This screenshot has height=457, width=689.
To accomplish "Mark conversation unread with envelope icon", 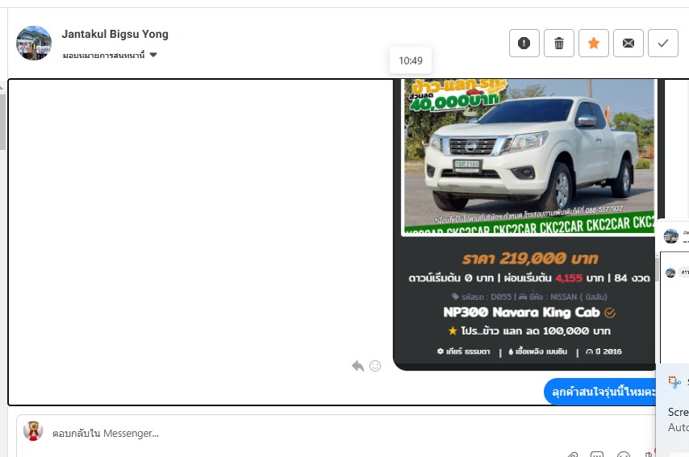I will [628, 43].
